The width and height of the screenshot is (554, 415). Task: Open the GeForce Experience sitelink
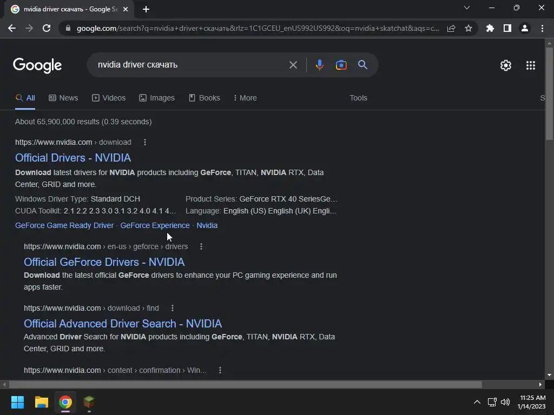(155, 225)
